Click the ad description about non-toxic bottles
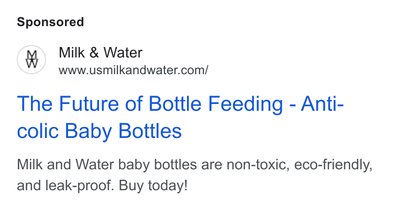This screenshot has height=208, width=398. click(195, 175)
